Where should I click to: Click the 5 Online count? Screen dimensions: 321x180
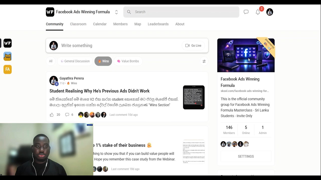click(246, 130)
